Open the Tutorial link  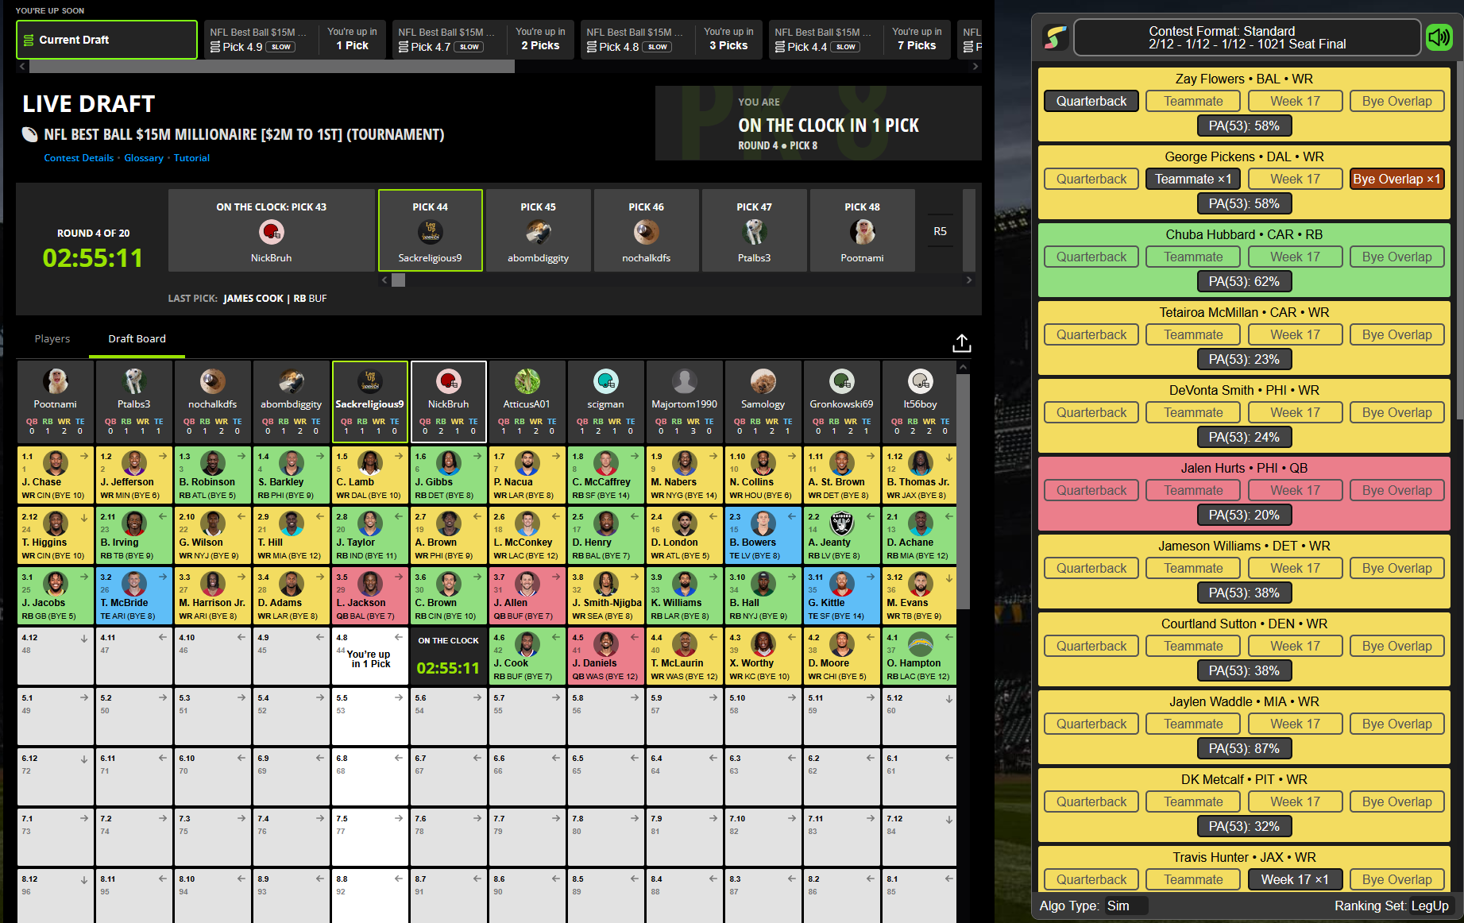pos(191,158)
